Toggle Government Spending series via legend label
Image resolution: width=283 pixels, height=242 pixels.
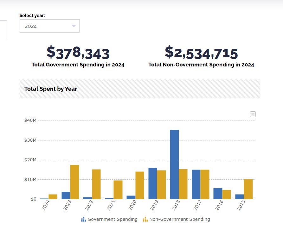click(x=113, y=219)
